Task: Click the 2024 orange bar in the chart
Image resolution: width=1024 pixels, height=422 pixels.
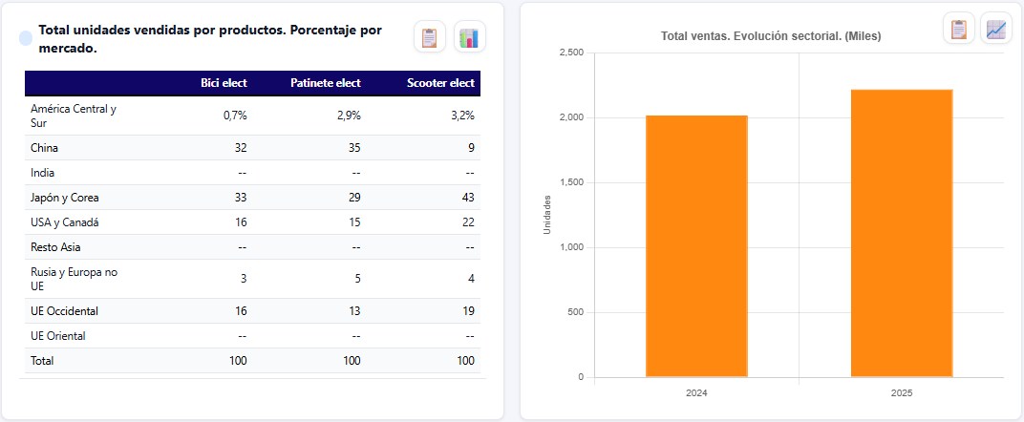Action: point(696,246)
